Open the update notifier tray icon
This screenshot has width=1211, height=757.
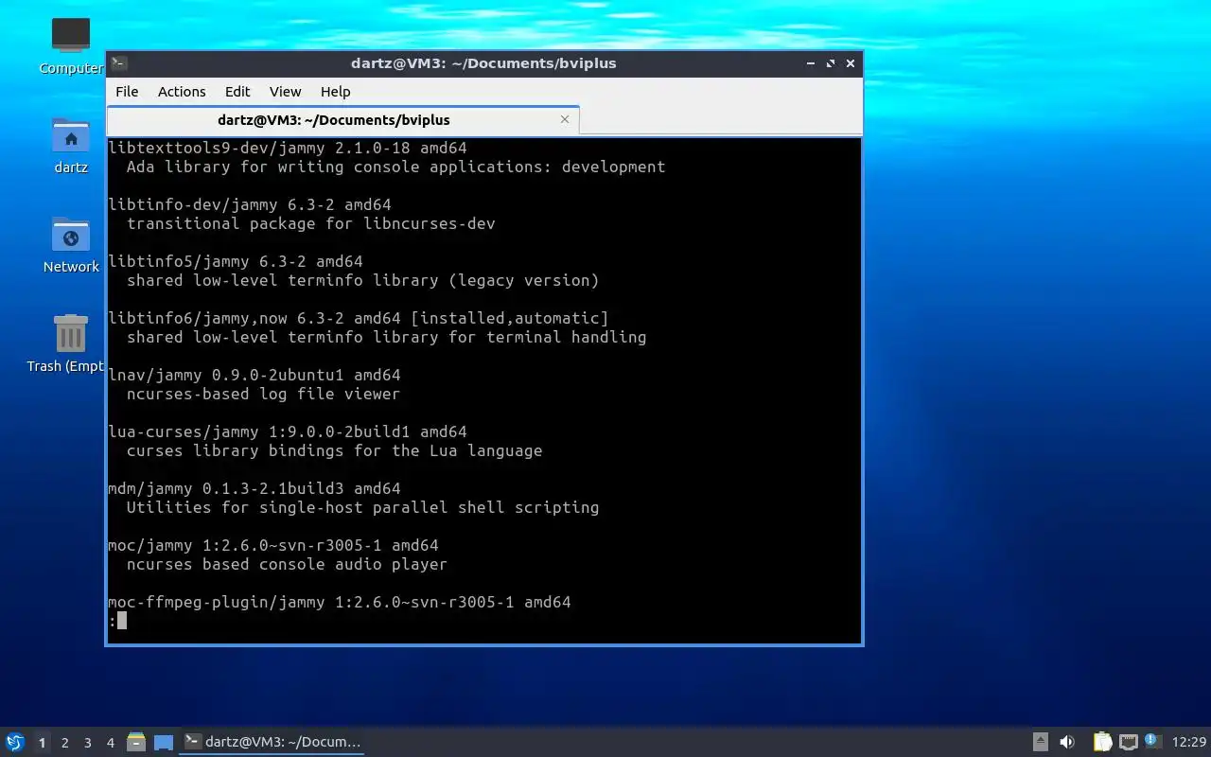pyautogui.click(x=1152, y=741)
